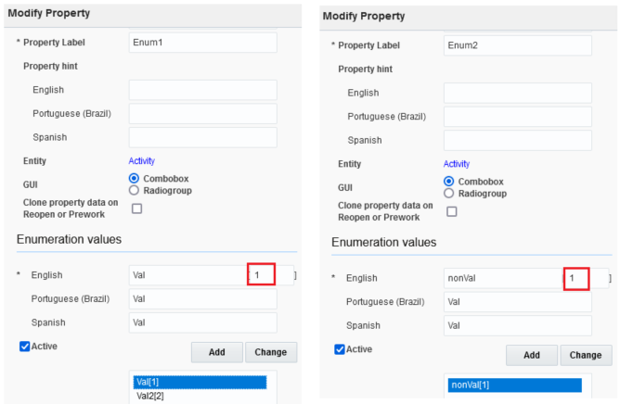Click Change button in Enum1 dialog
Screen dimensions: 620x404
tap(271, 352)
